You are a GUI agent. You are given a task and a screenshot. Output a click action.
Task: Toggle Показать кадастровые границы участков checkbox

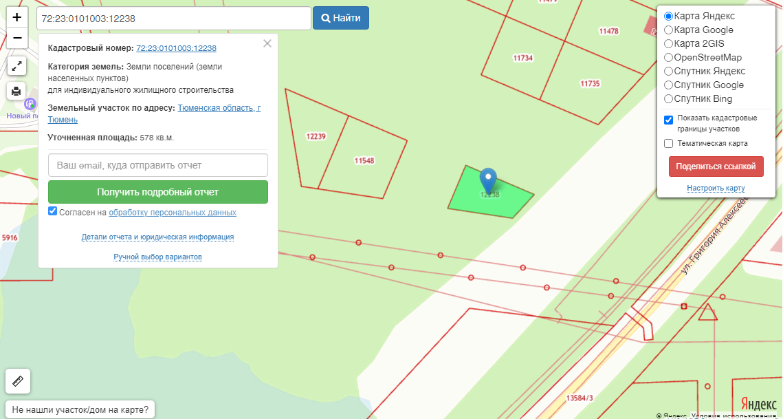tap(669, 120)
